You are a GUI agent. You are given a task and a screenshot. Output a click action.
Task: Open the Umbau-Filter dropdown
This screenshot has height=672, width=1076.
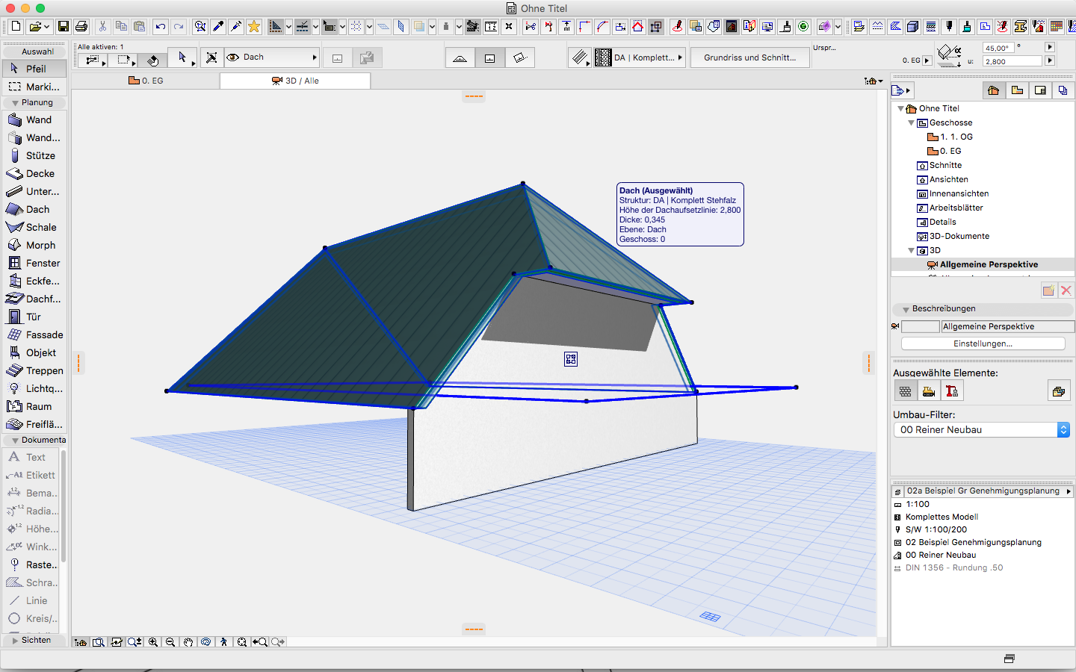[x=982, y=429]
